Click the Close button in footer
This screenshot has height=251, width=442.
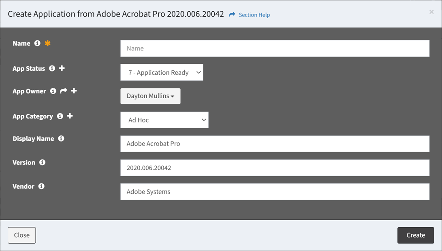22,235
